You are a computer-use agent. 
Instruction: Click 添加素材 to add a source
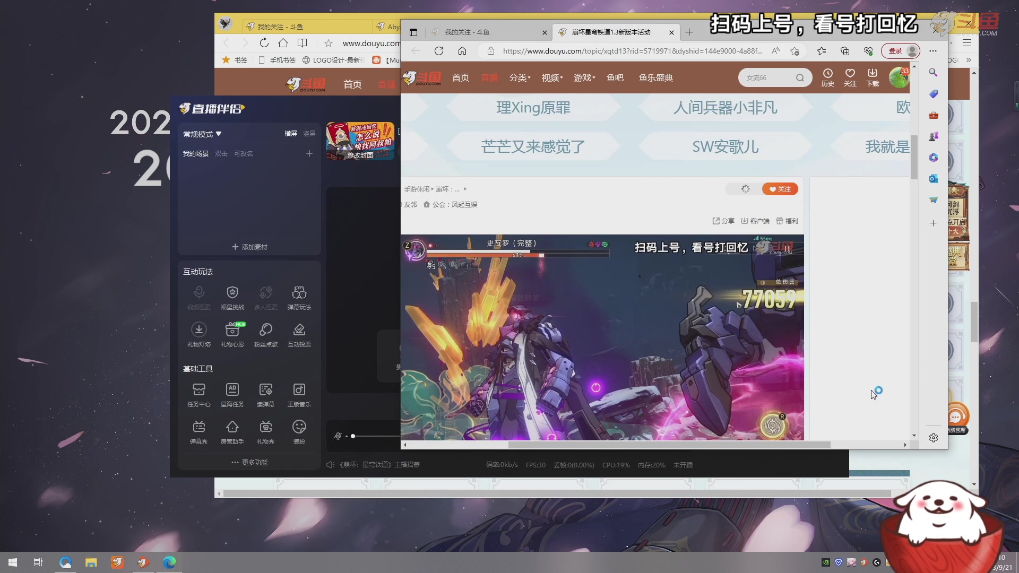[x=249, y=247]
